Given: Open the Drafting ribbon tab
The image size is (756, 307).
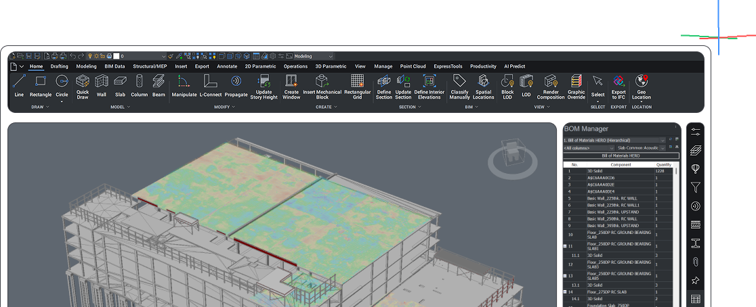Looking at the screenshot, I should [x=60, y=66].
